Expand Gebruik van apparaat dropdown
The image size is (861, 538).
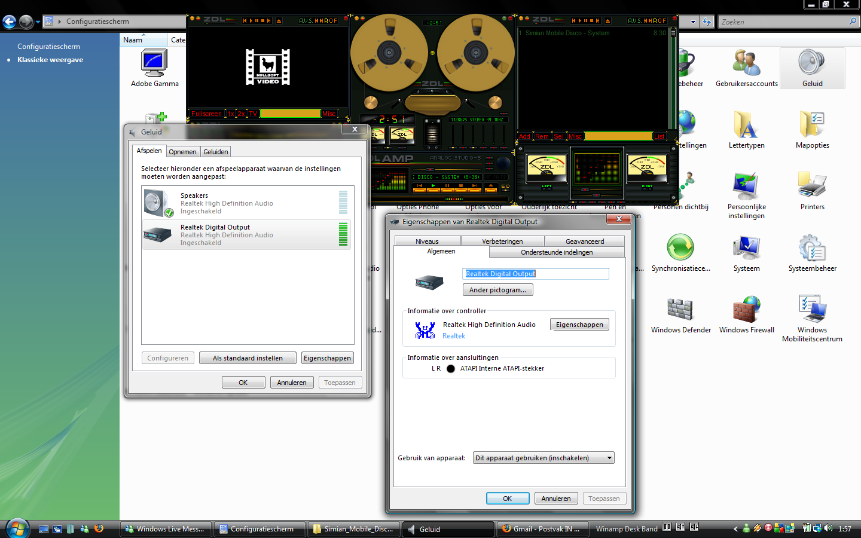(609, 458)
